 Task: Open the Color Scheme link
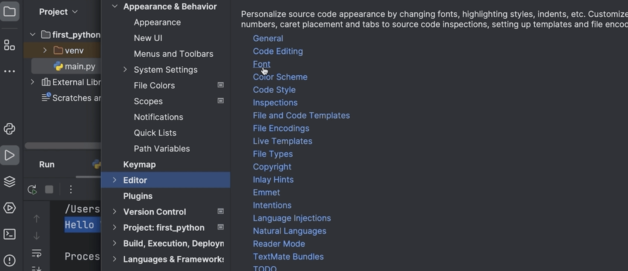(280, 77)
